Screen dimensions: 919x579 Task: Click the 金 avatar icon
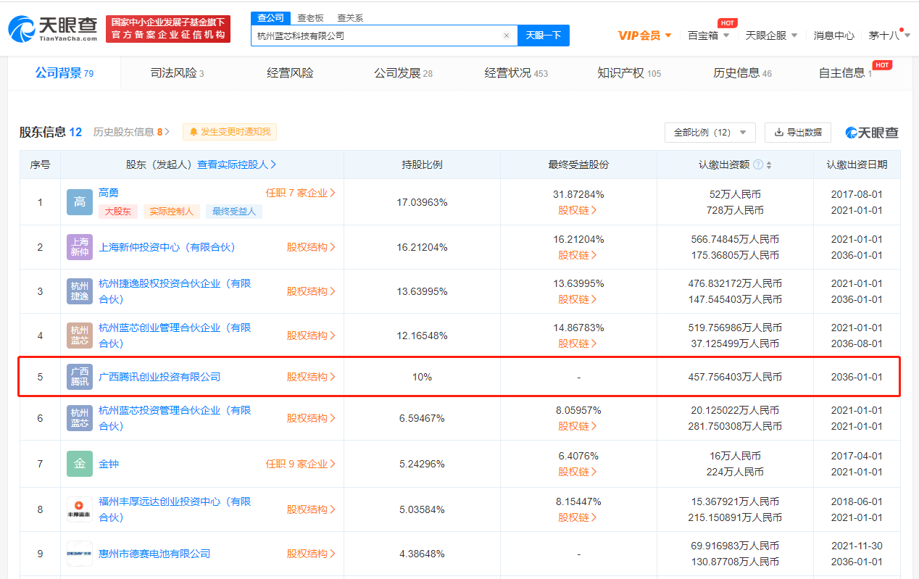click(x=80, y=464)
